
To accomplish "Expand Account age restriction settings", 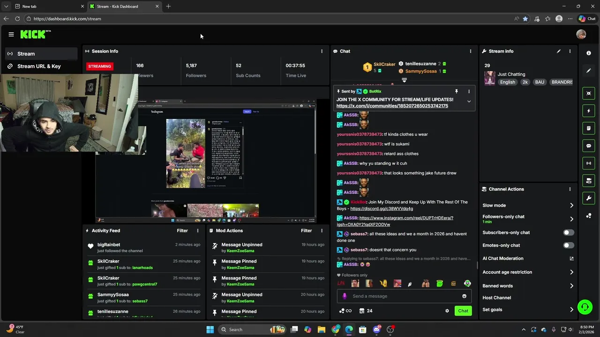I will pos(571,272).
